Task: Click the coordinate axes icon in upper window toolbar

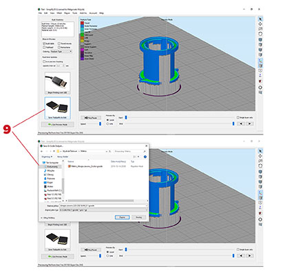Action: (x=260, y=61)
